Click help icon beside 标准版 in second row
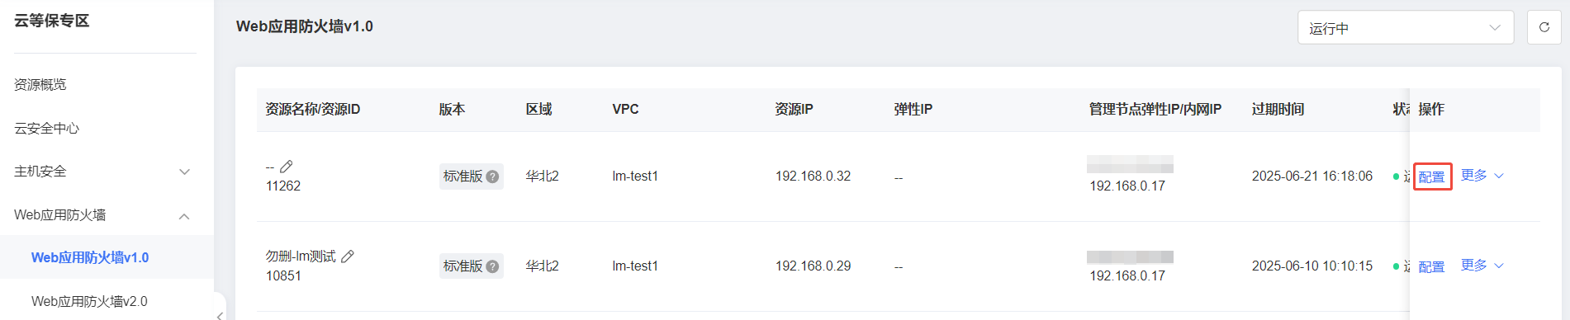Screen dimensions: 1570x320 [492, 266]
